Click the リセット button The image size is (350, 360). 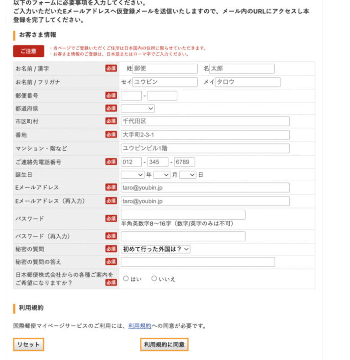(28, 345)
